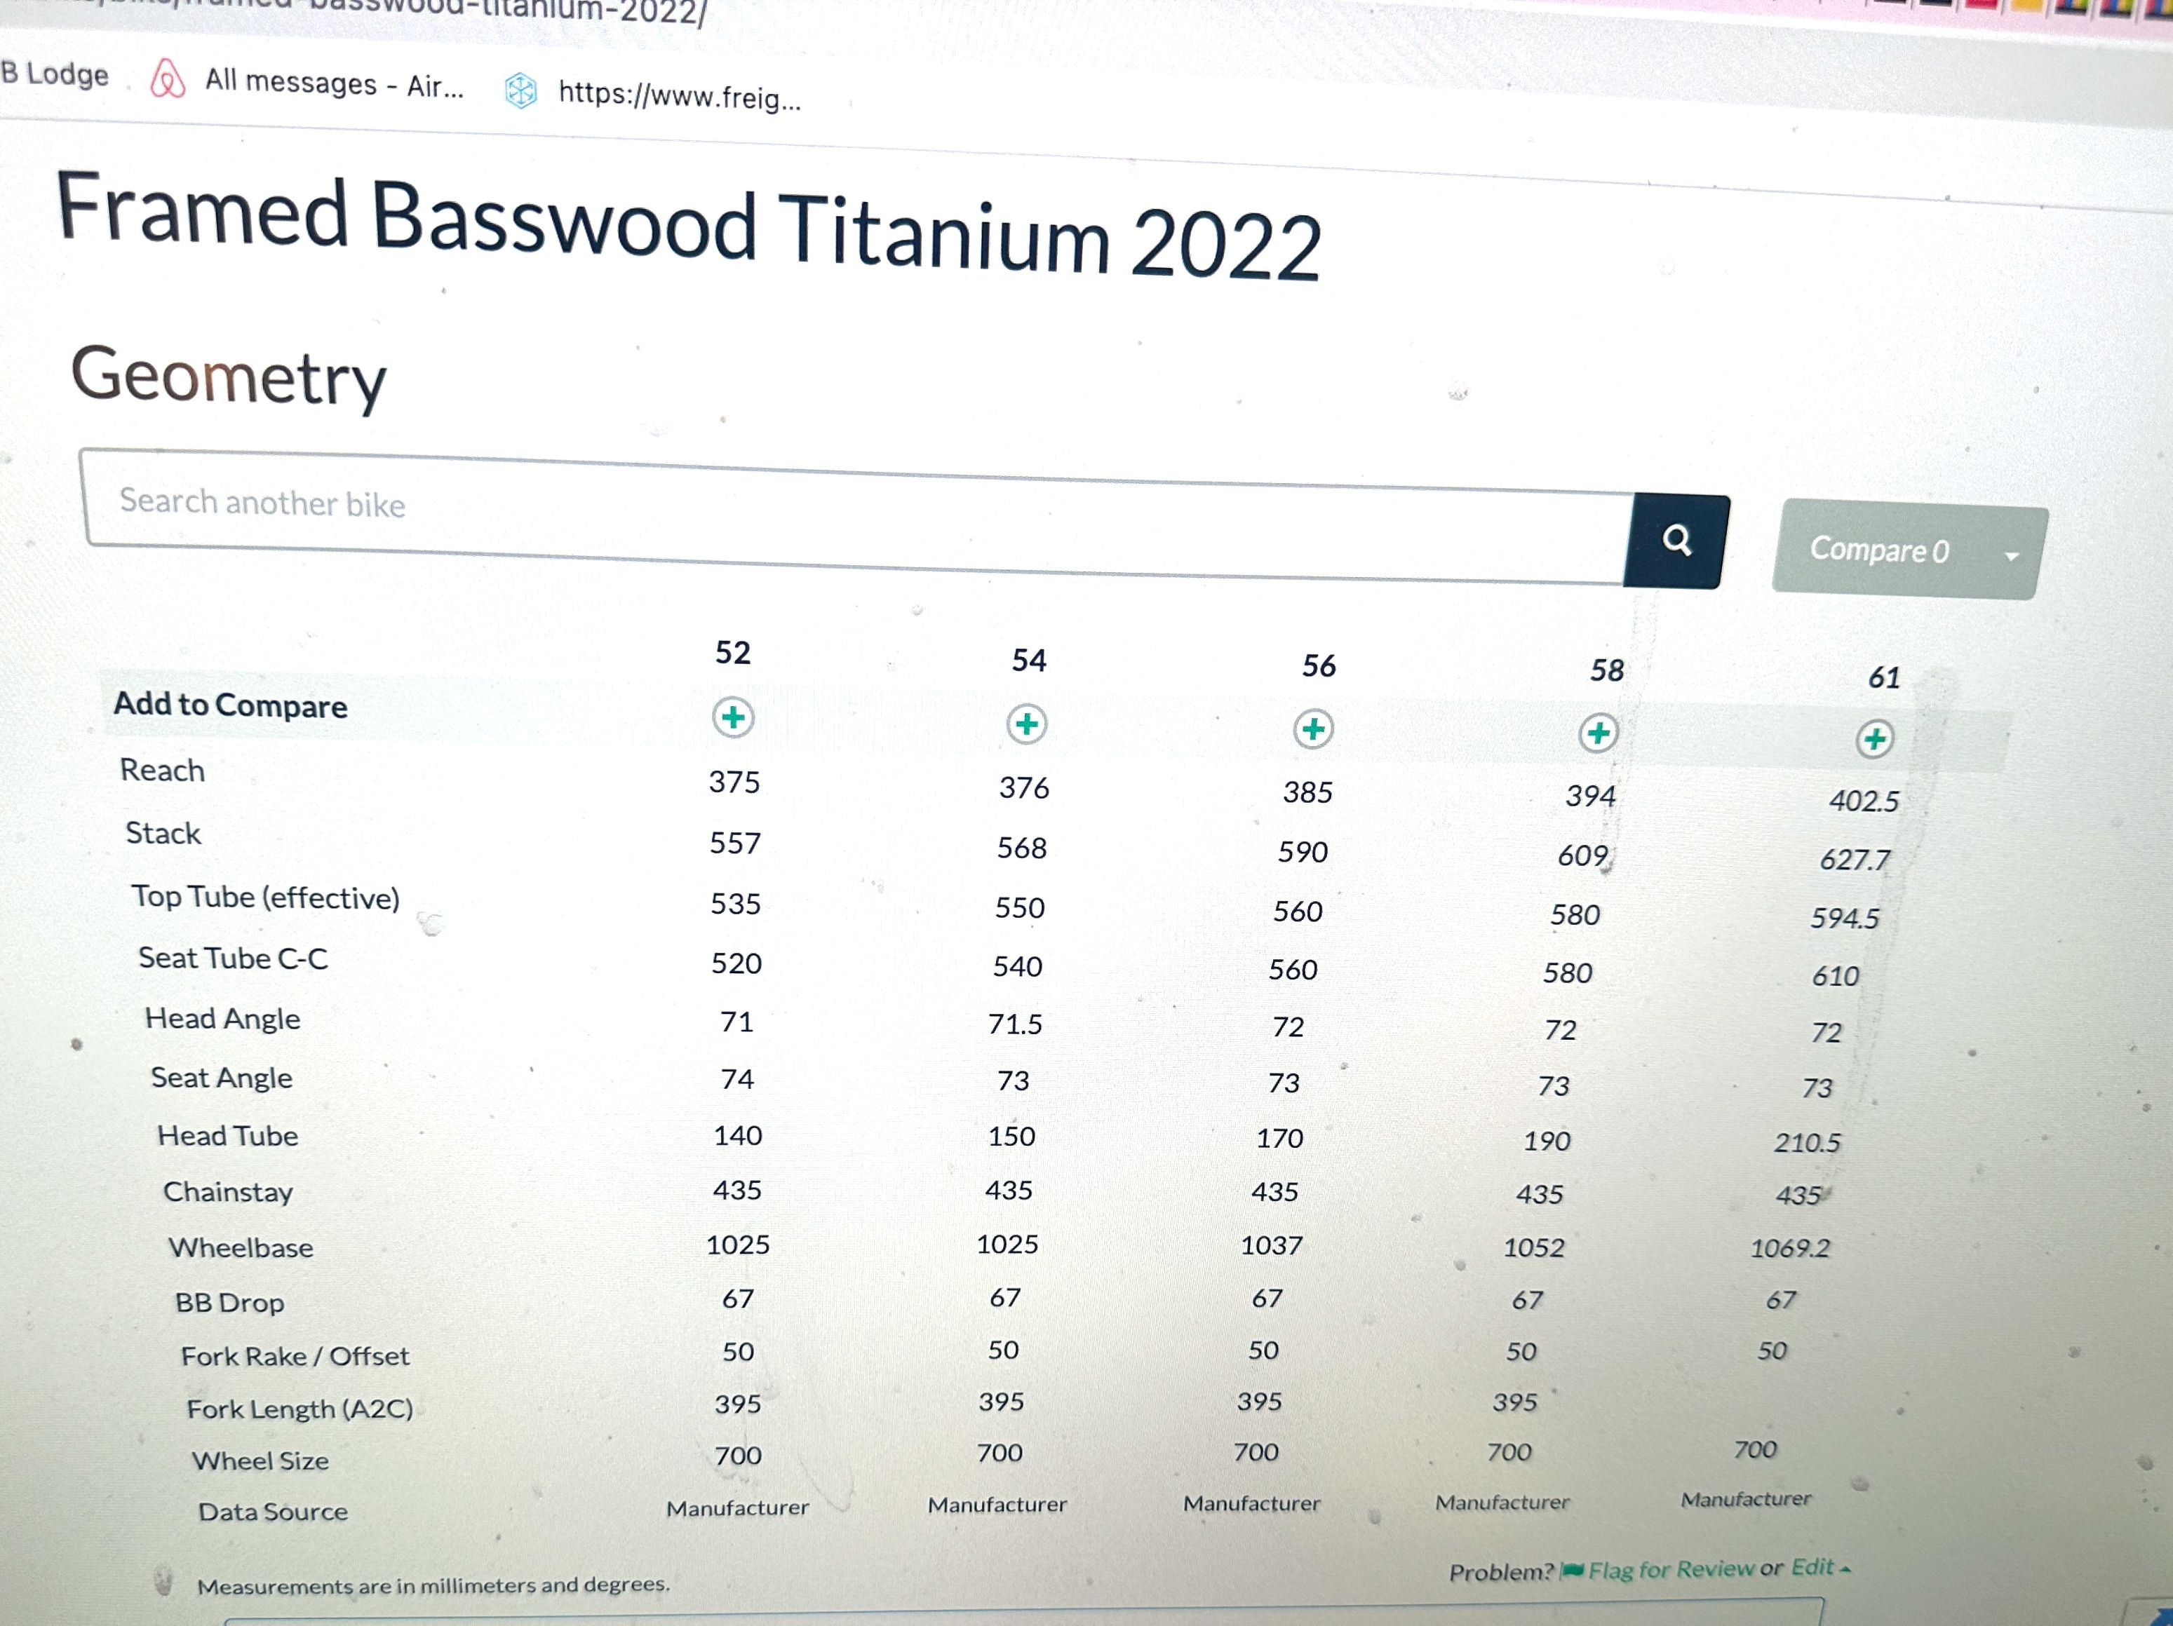Click reach value 375
This screenshot has width=2173, height=1626.
(x=734, y=782)
